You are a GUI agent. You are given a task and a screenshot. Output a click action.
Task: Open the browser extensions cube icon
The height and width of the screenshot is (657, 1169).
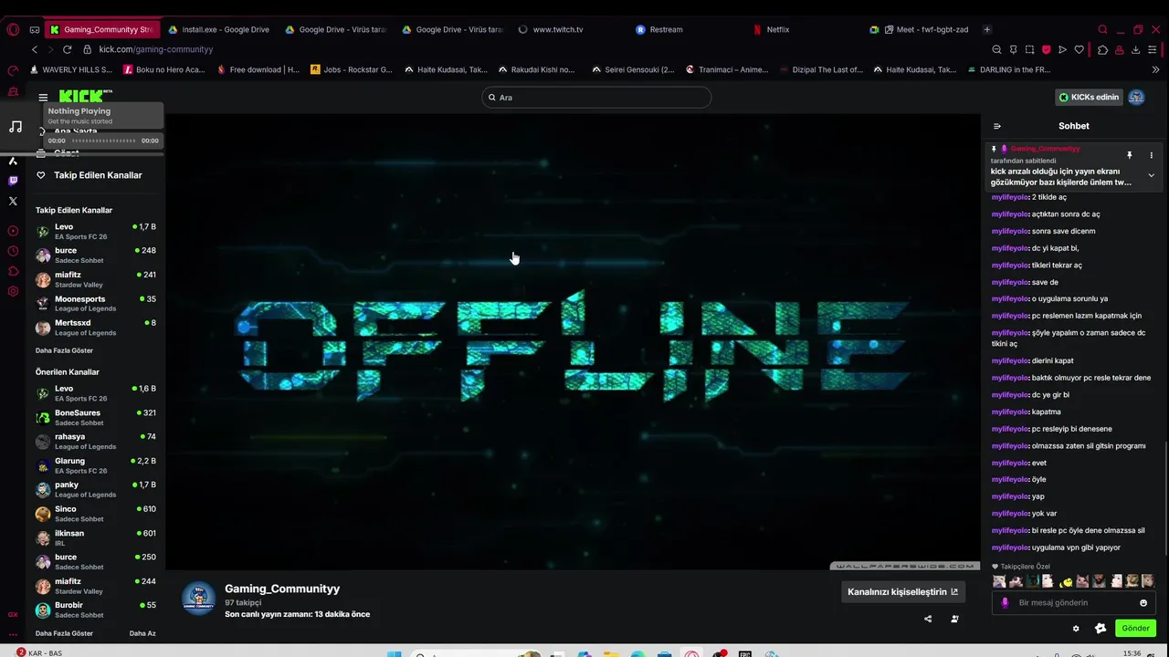1102,49
